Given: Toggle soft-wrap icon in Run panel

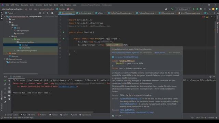Looking at the screenshot, I should pos(9,88).
